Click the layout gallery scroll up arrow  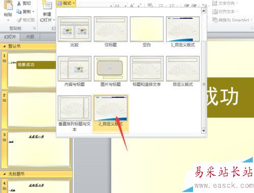[x=204, y=11]
